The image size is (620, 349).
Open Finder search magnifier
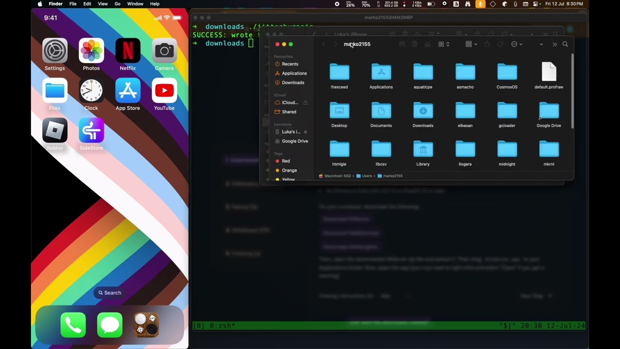click(x=565, y=44)
